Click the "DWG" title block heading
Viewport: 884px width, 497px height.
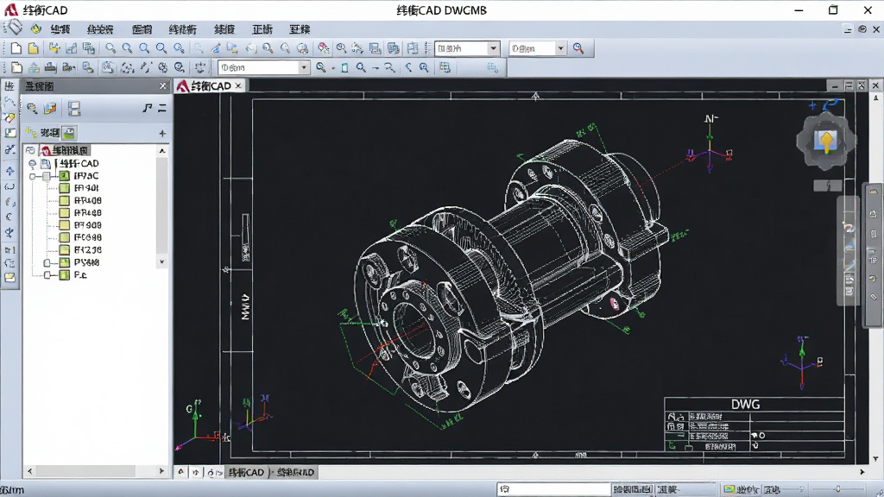(x=745, y=405)
